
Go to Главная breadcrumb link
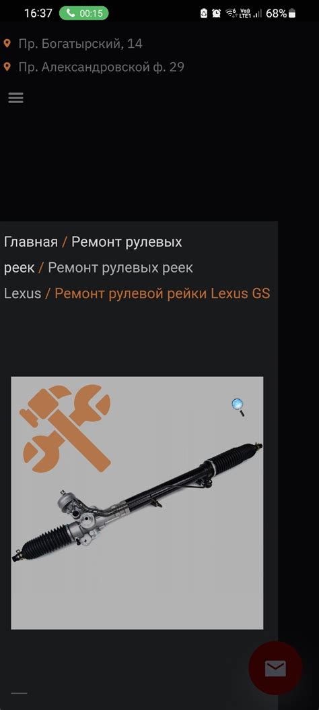[31, 242]
